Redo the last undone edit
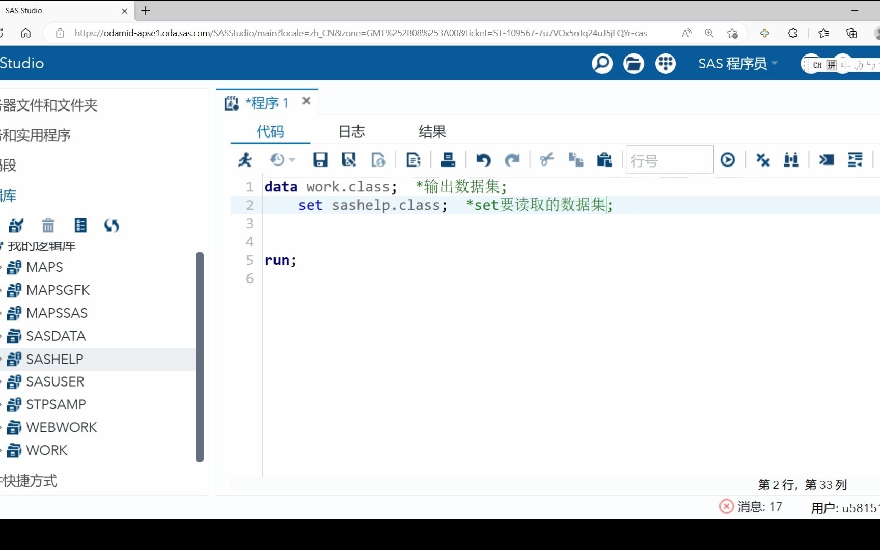 pyautogui.click(x=512, y=160)
